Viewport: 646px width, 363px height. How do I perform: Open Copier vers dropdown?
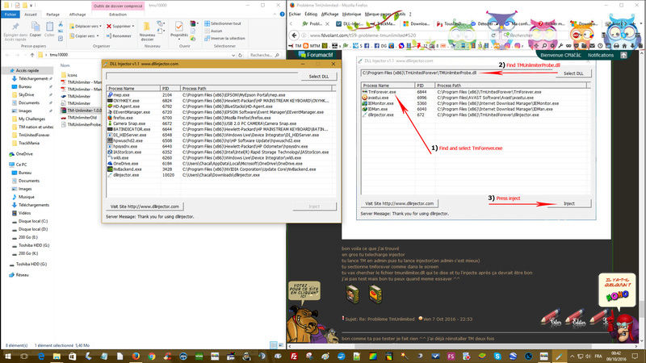click(x=84, y=35)
